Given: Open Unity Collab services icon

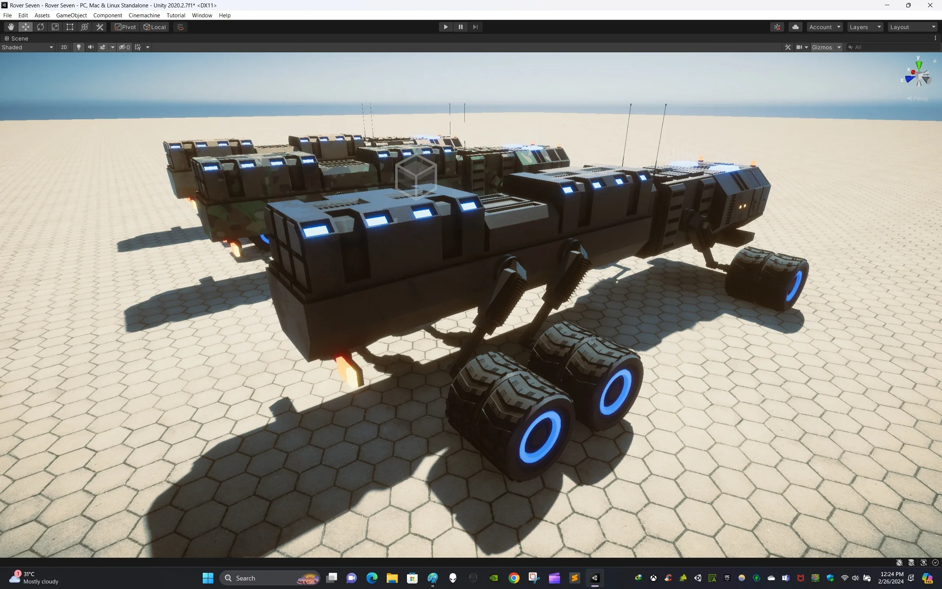Looking at the screenshot, I should tap(777, 27).
